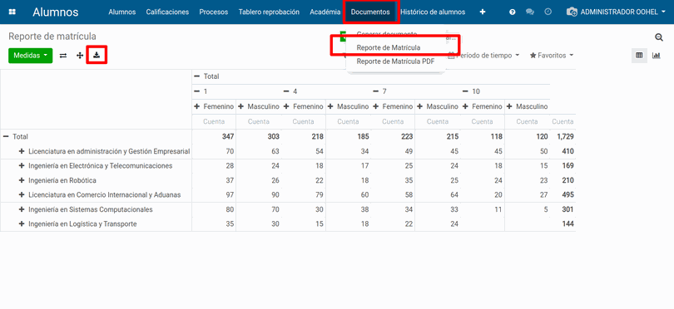Open Histórico de alumnos menu
674x309 pixels.
pyautogui.click(x=433, y=12)
